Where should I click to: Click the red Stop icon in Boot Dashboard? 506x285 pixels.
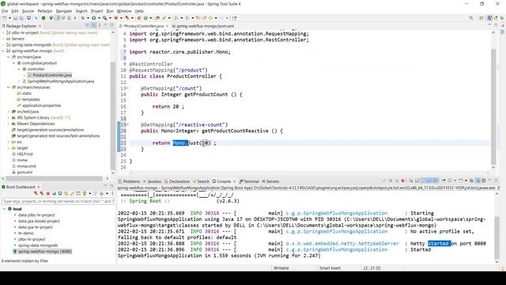pos(48,193)
